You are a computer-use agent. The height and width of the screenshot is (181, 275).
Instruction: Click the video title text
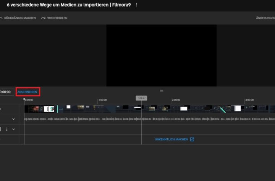point(69,5)
